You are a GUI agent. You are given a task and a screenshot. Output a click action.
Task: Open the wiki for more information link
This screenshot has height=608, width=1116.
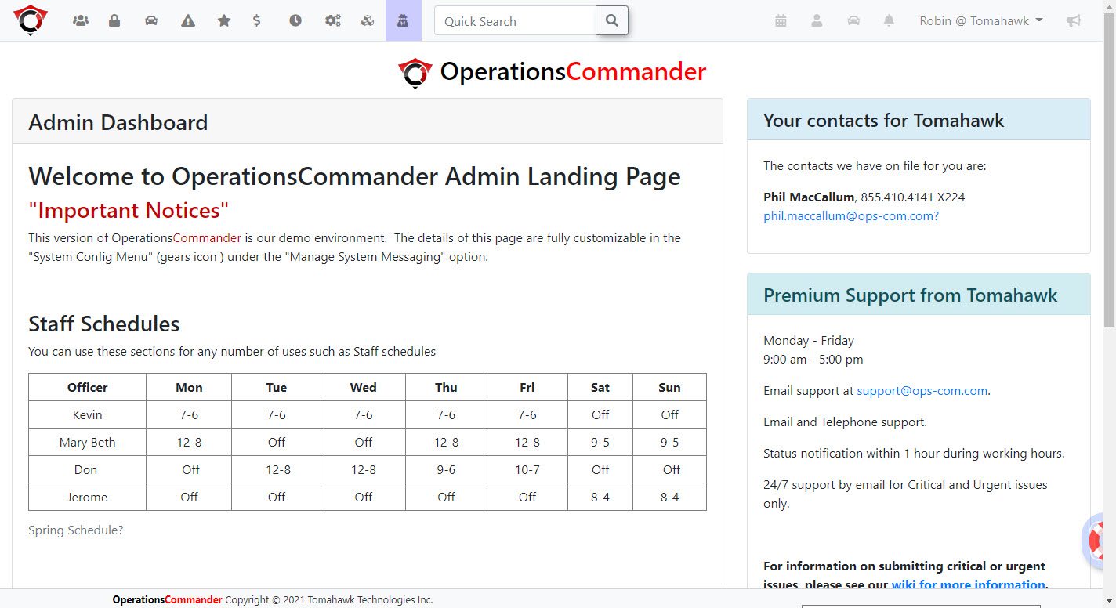coord(969,584)
